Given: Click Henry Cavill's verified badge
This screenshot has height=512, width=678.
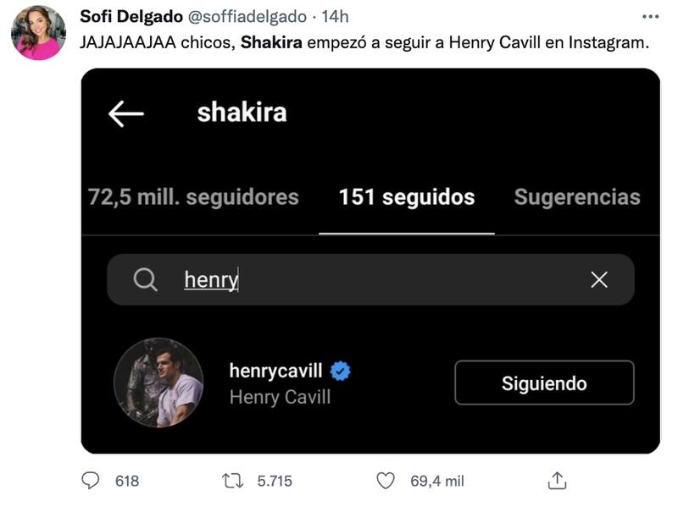Looking at the screenshot, I should 341,371.
